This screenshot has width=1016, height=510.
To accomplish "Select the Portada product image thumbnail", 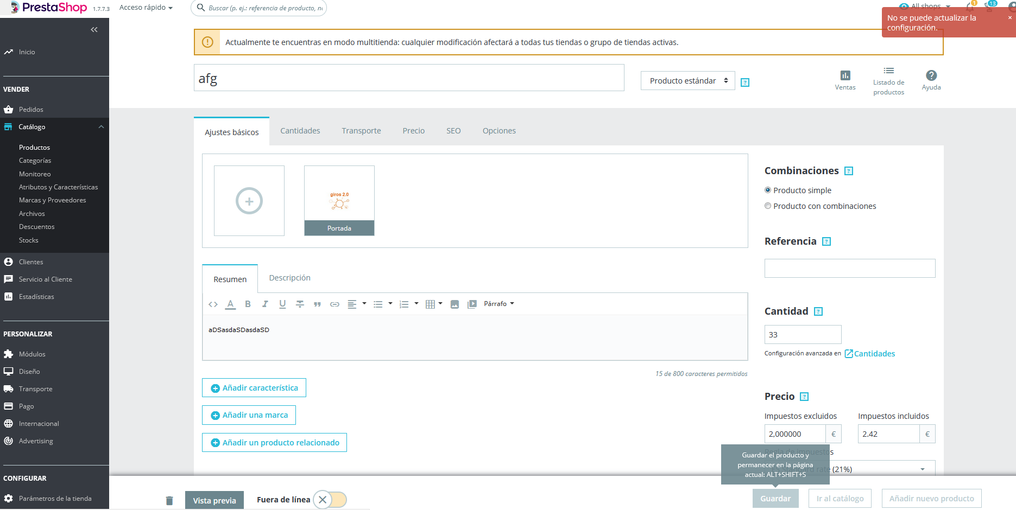I will (x=339, y=201).
